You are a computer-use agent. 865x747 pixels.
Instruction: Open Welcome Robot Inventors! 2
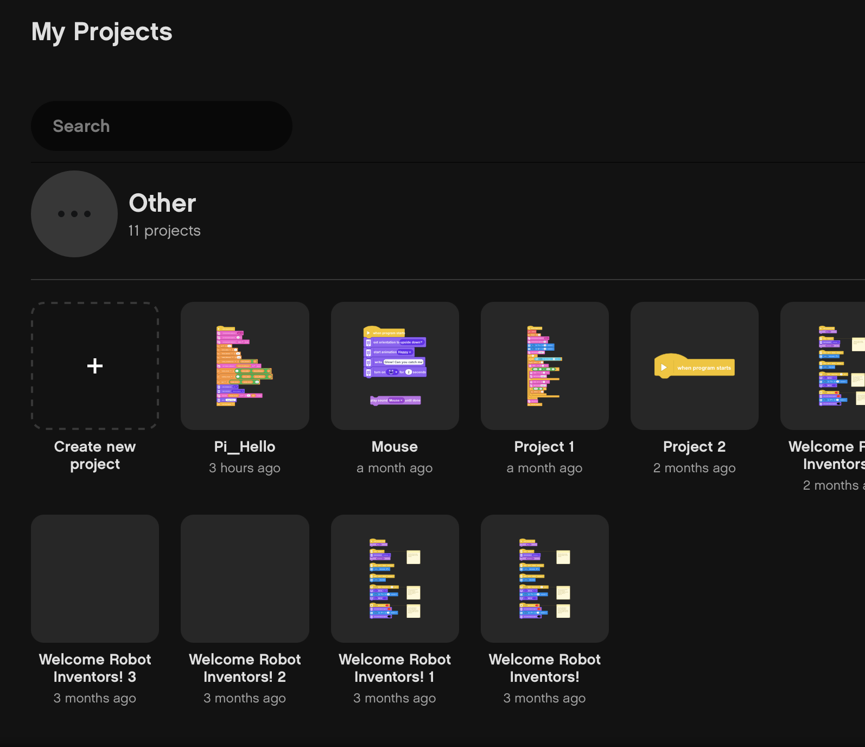click(245, 579)
